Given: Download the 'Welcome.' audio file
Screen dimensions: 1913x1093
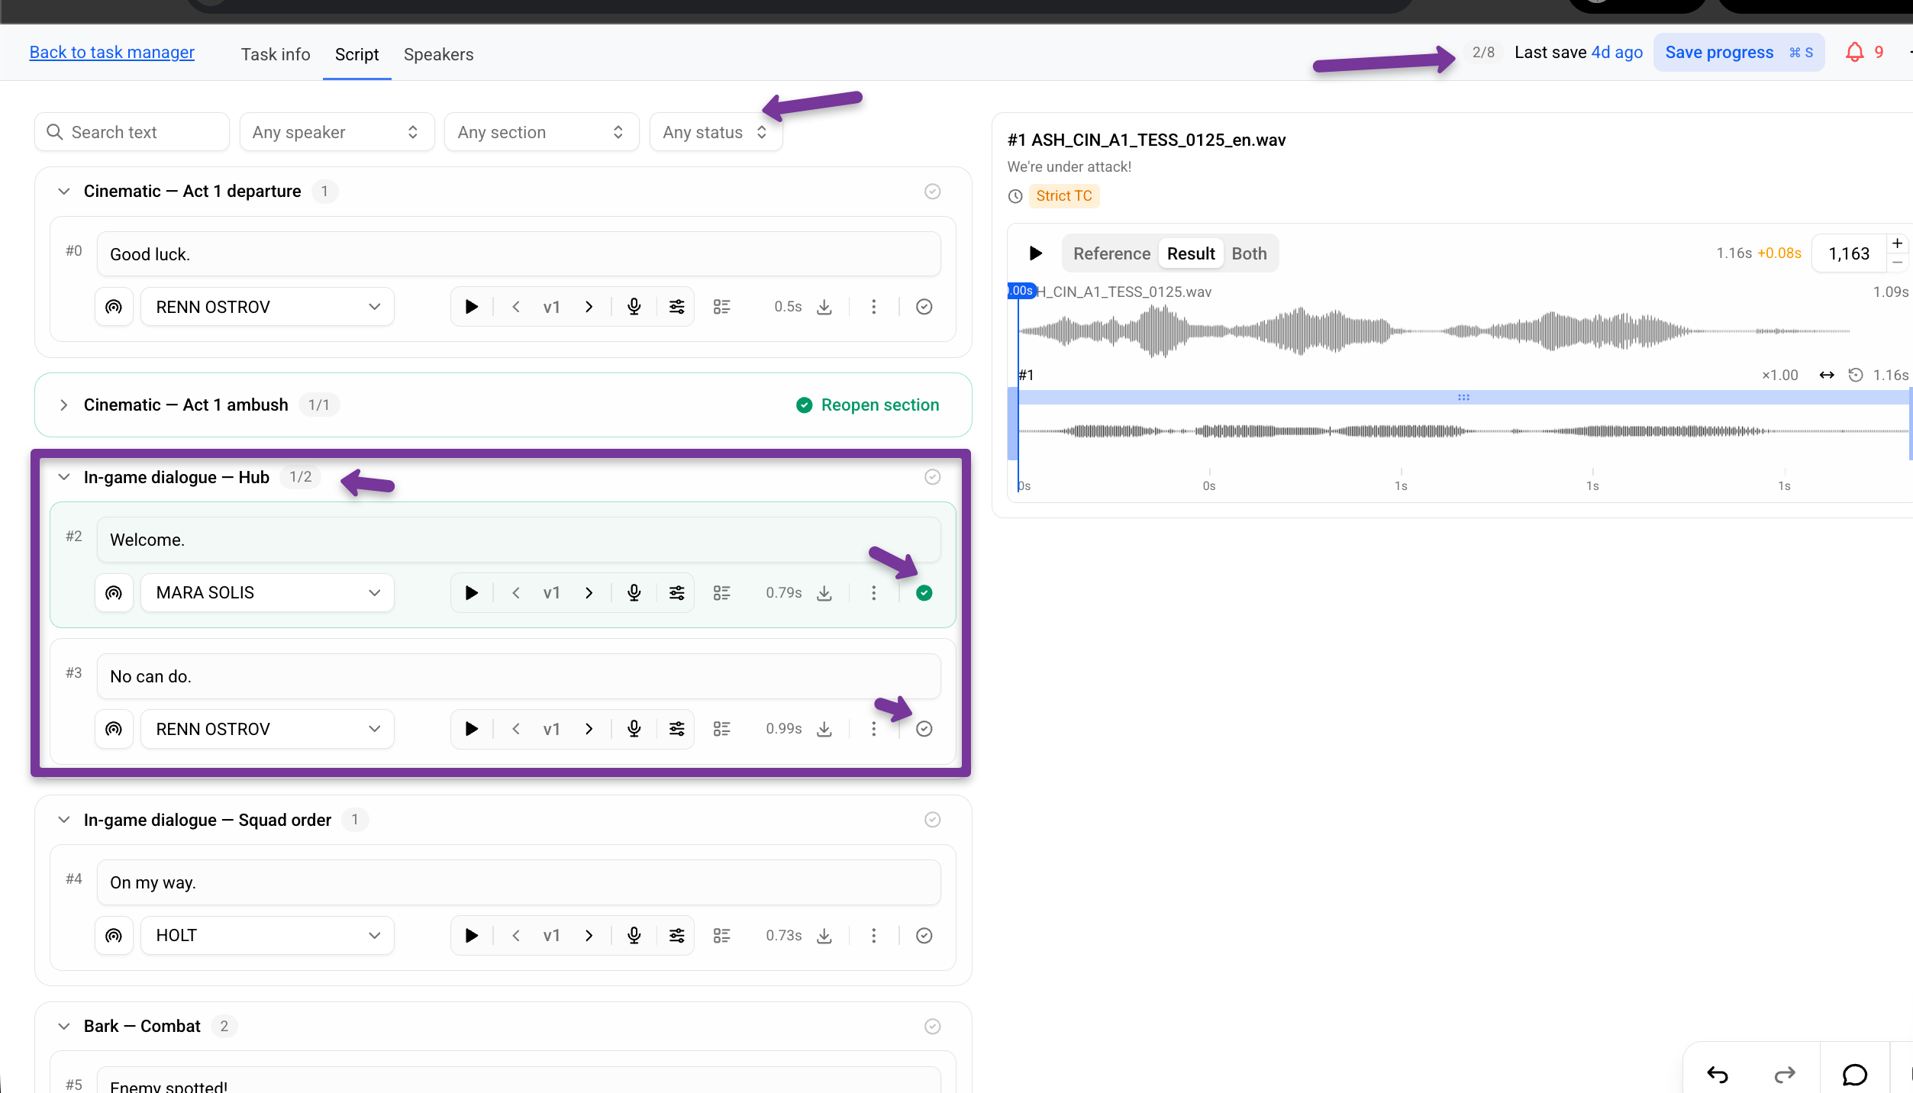Looking at the screenshot, I should pos(824,593).
